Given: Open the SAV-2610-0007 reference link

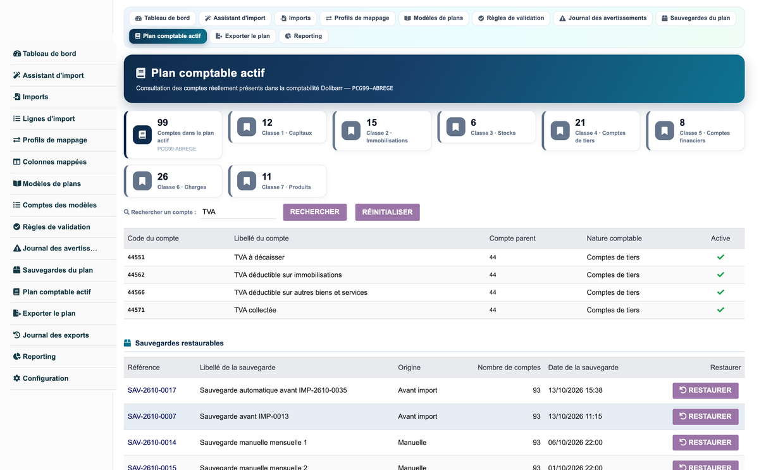Looking at the screenshot, I should [x=152, y=416].
